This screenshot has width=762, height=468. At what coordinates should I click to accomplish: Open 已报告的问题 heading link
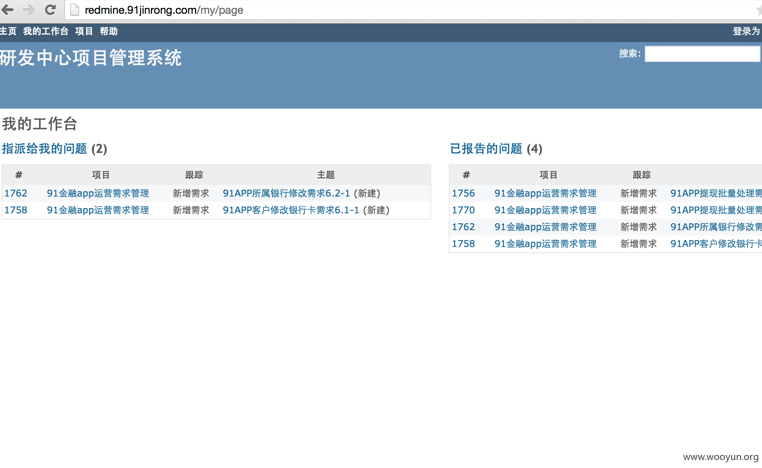[486, 149]
